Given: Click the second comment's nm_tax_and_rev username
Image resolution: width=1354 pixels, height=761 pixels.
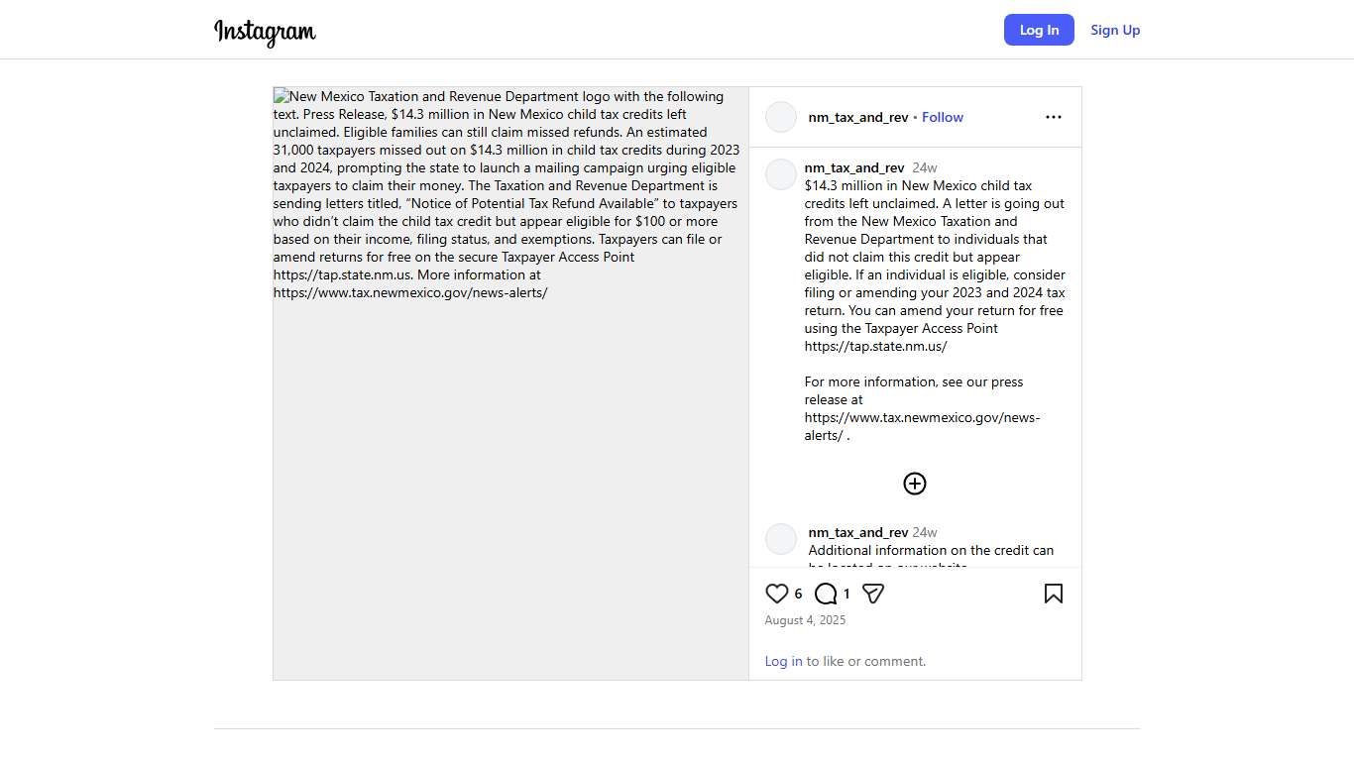Looking at the screenshot, I should click(858, 532).
